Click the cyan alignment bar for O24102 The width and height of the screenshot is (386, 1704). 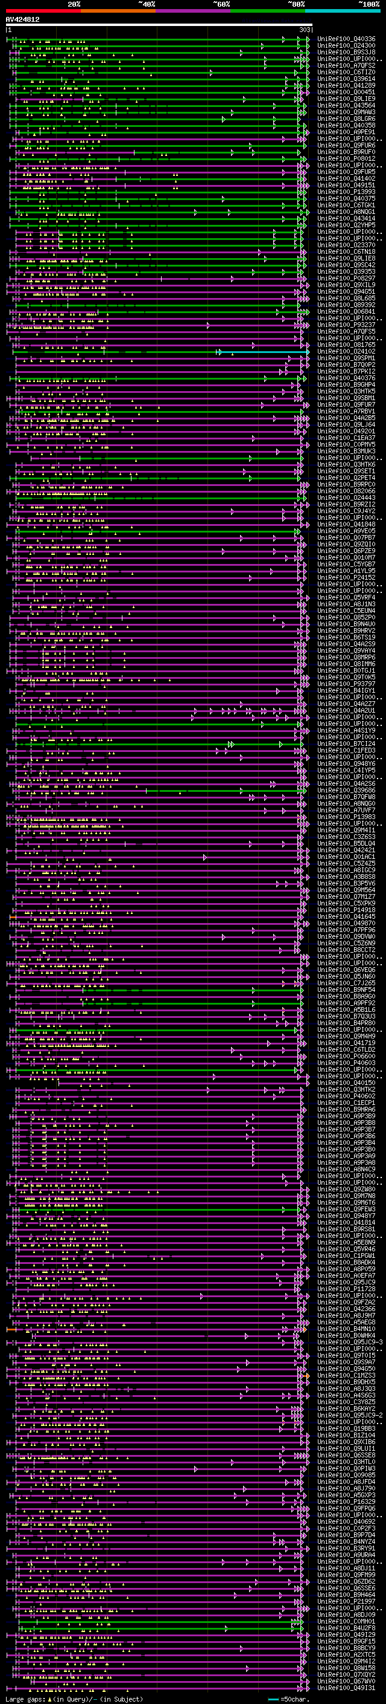264,352
